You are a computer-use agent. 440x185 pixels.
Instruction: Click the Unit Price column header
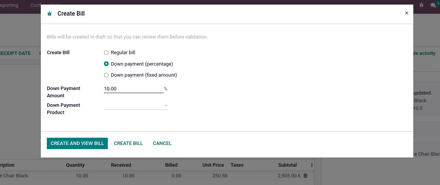click(213, 165)
